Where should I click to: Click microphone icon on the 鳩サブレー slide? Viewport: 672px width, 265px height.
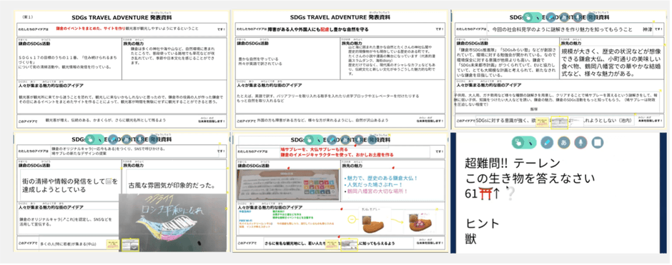pyautogui.click(x=359, y=140)
